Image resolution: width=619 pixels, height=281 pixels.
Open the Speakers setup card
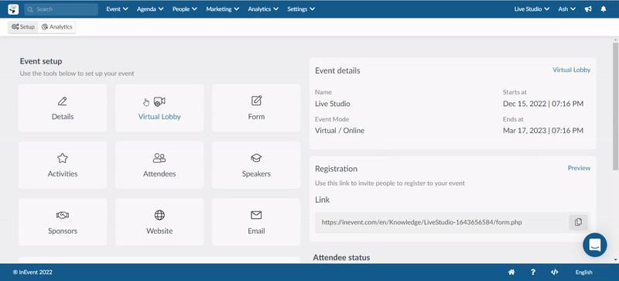click(x=256, y=165)
